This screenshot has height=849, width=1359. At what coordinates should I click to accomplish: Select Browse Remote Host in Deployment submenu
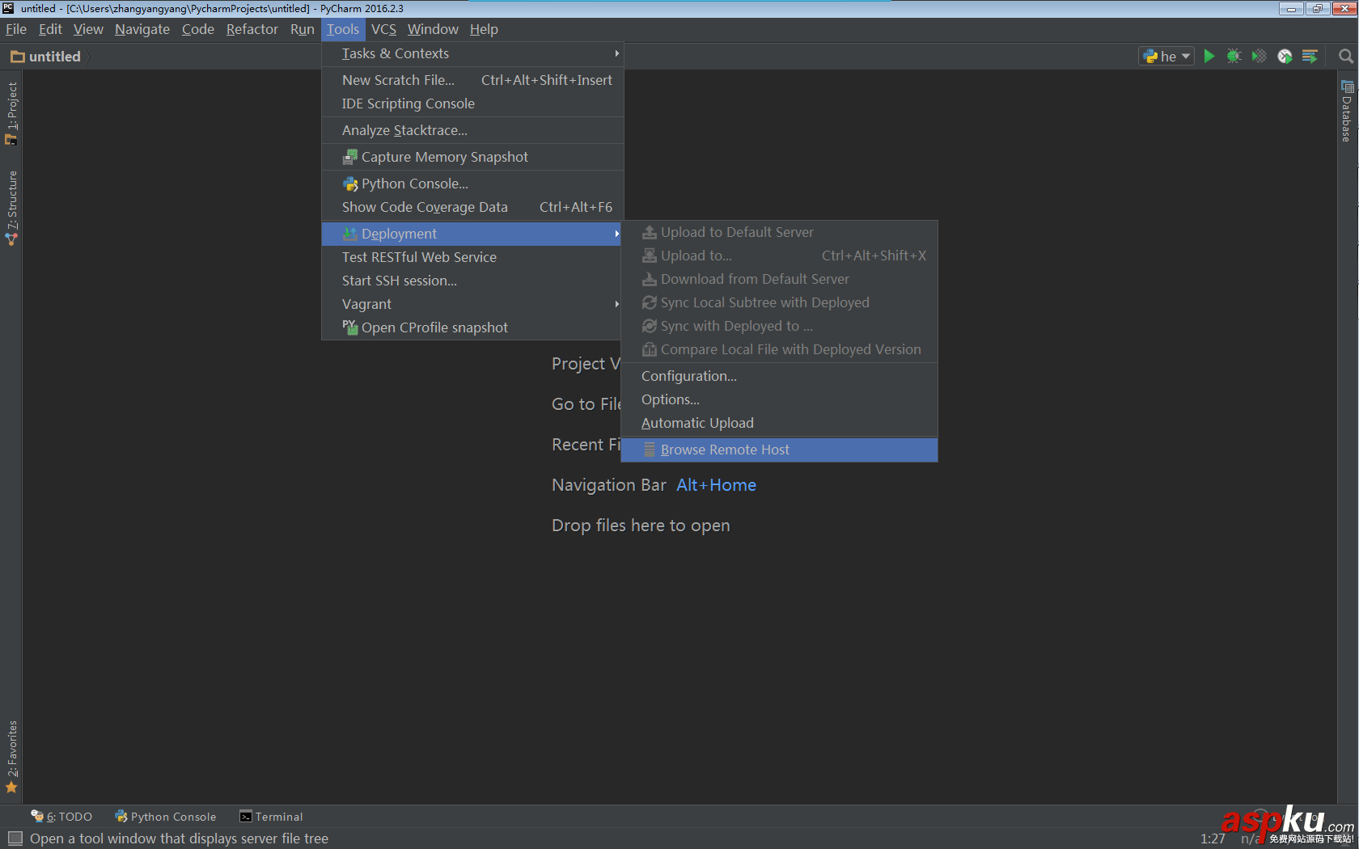point(725,450)
